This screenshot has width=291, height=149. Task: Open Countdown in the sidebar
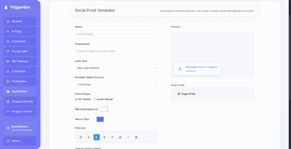20,41
